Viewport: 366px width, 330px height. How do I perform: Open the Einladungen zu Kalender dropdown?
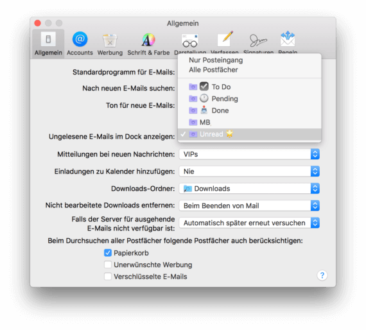point(249,171)
